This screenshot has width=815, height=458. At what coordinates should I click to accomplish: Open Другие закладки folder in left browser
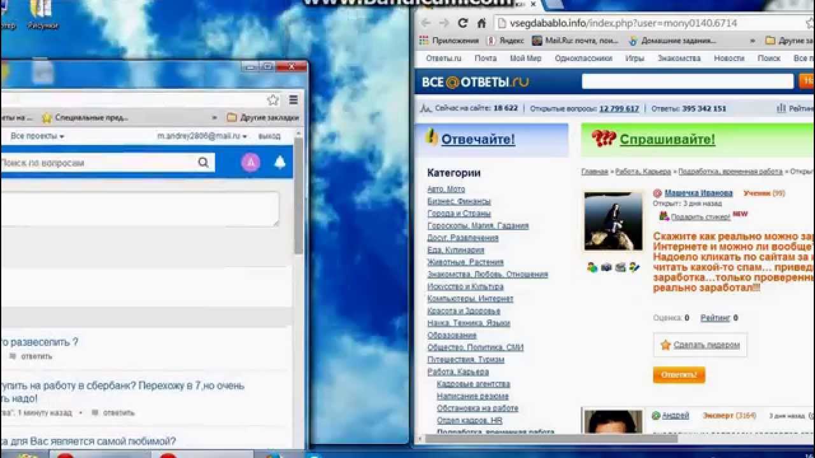[x=263, y=118]
